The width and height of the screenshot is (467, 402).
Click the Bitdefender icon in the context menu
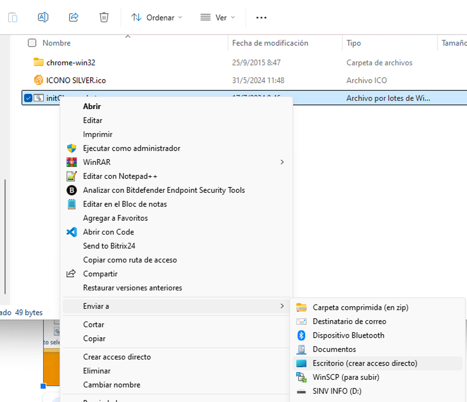(x=72, y=190)
